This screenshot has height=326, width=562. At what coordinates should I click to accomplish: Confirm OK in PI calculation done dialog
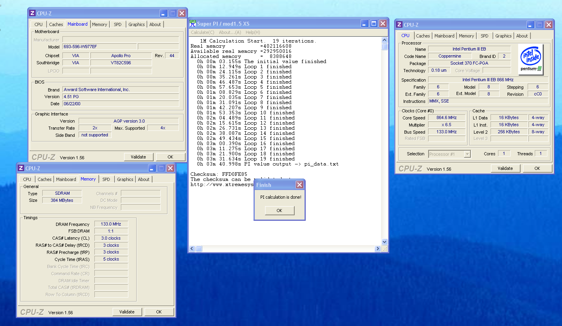[279, 211]
